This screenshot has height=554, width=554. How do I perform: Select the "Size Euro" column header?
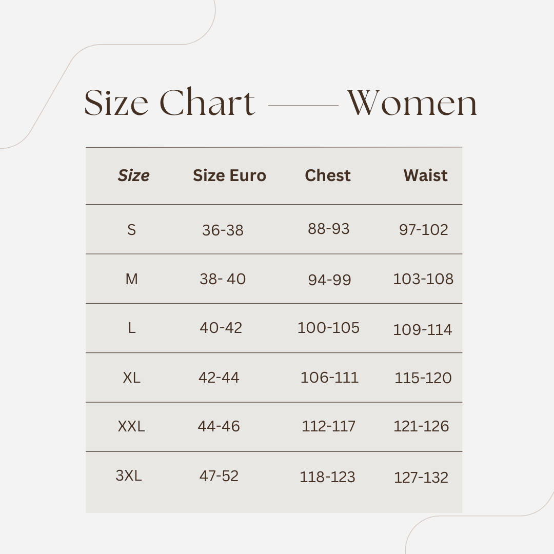(229, 175)
